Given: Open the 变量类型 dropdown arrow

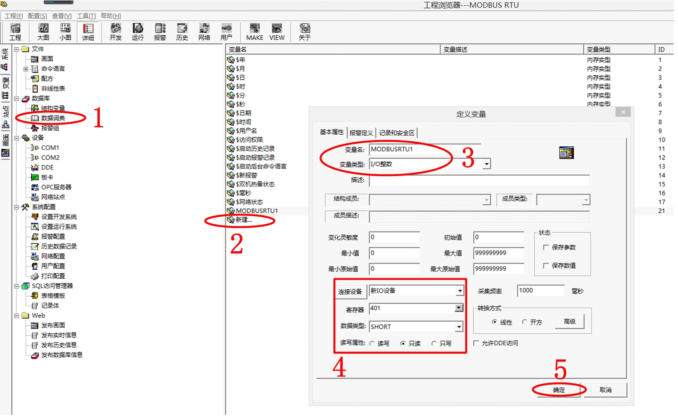Looking at the screenshot, I should coord(486,164).
